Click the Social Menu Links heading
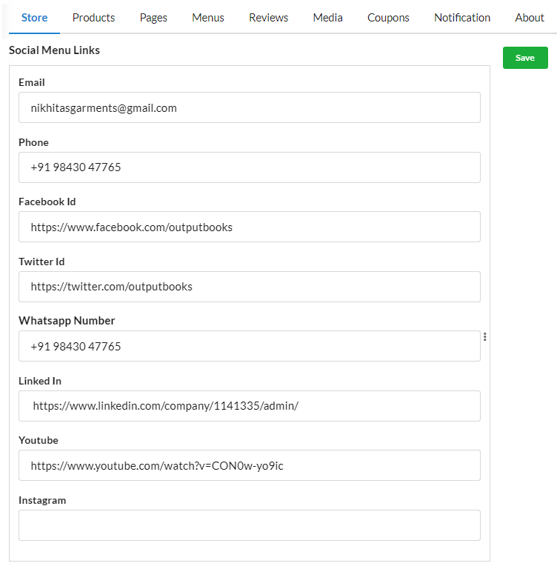The image size is (557, 569). pyautogui.click(x=54, y=50)
